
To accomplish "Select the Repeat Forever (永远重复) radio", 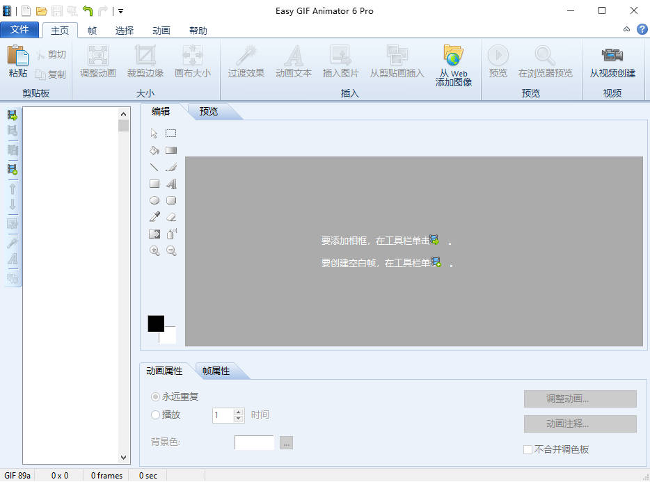I will coord(155,397).
